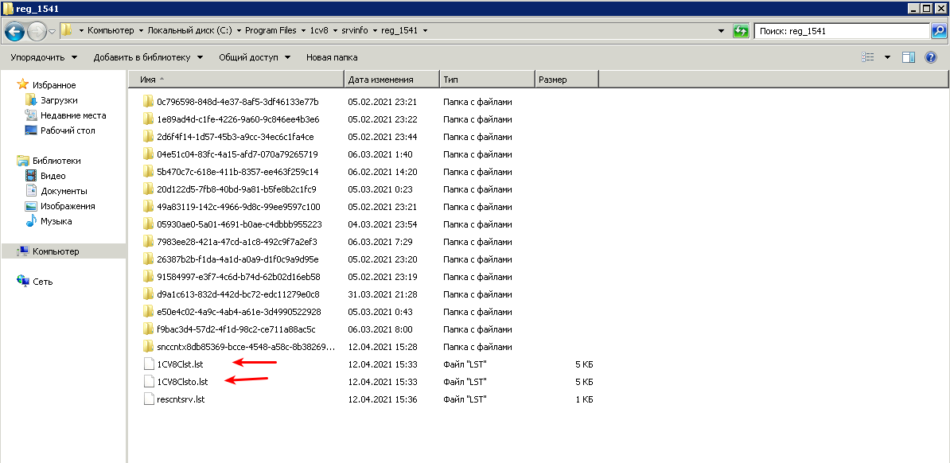Sort by the 'Имя' column header
The width and height of the screenshot is (950, 463).
(x=236, y=80)
